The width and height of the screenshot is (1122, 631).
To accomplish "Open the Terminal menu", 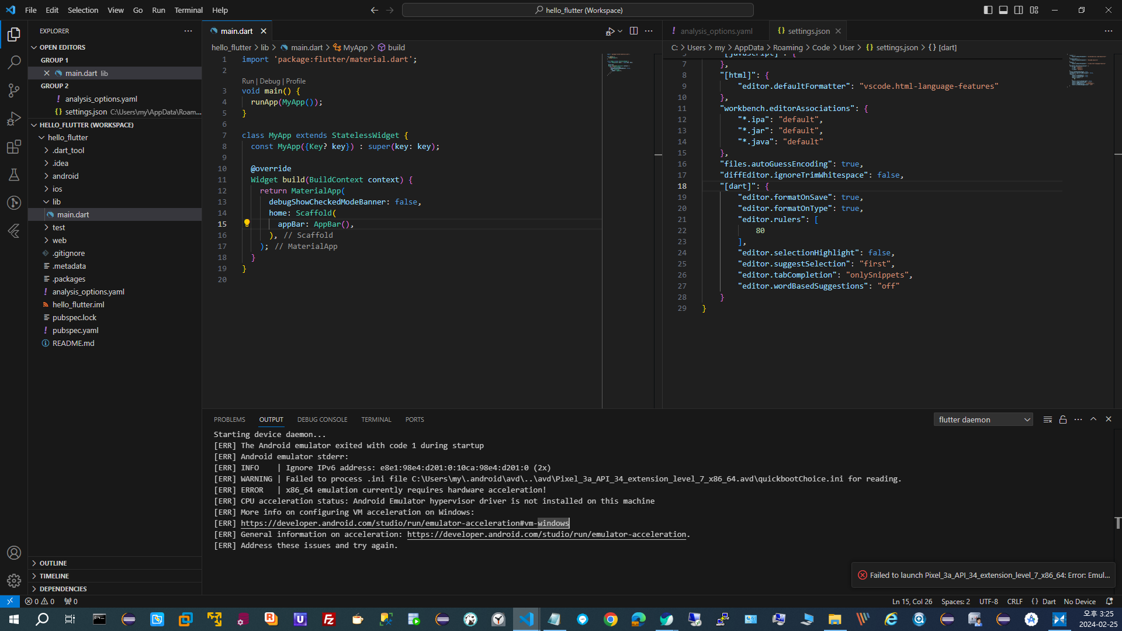I will pos(188,10).
